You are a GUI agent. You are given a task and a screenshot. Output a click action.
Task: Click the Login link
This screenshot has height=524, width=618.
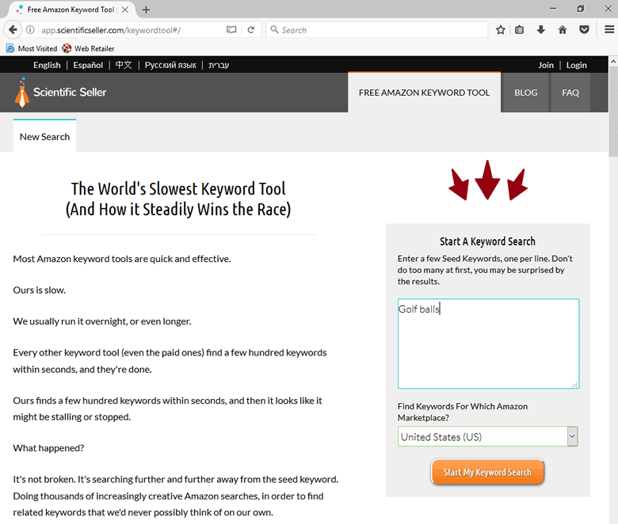tap(576, 66)
